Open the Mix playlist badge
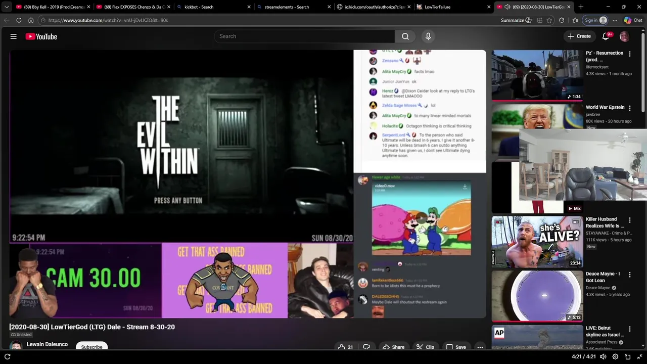 574,208
